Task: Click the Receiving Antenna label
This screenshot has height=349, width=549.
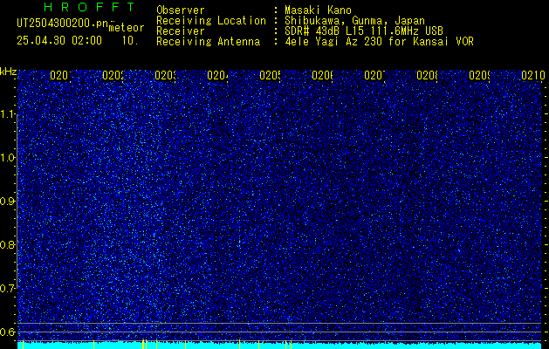Action: tap(208, 42)
